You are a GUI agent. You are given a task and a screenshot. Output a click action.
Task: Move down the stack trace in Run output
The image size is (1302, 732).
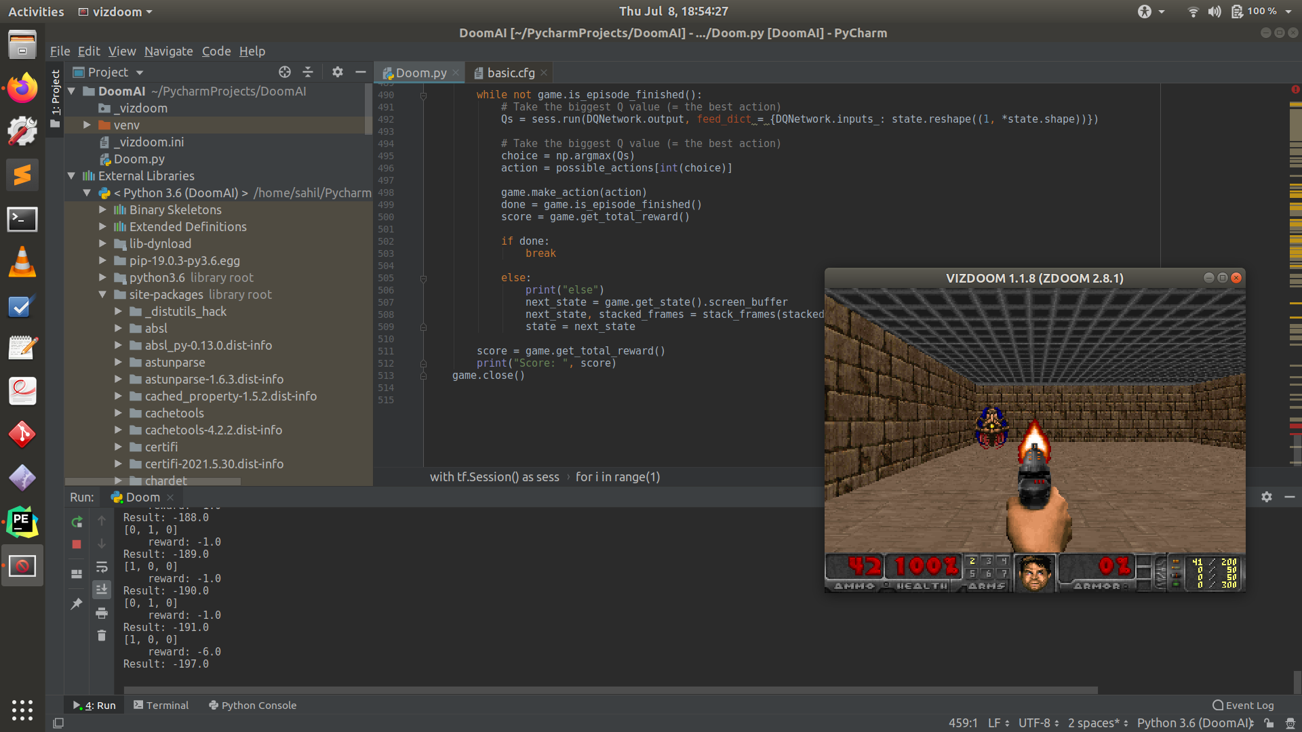tap(102, 544)
